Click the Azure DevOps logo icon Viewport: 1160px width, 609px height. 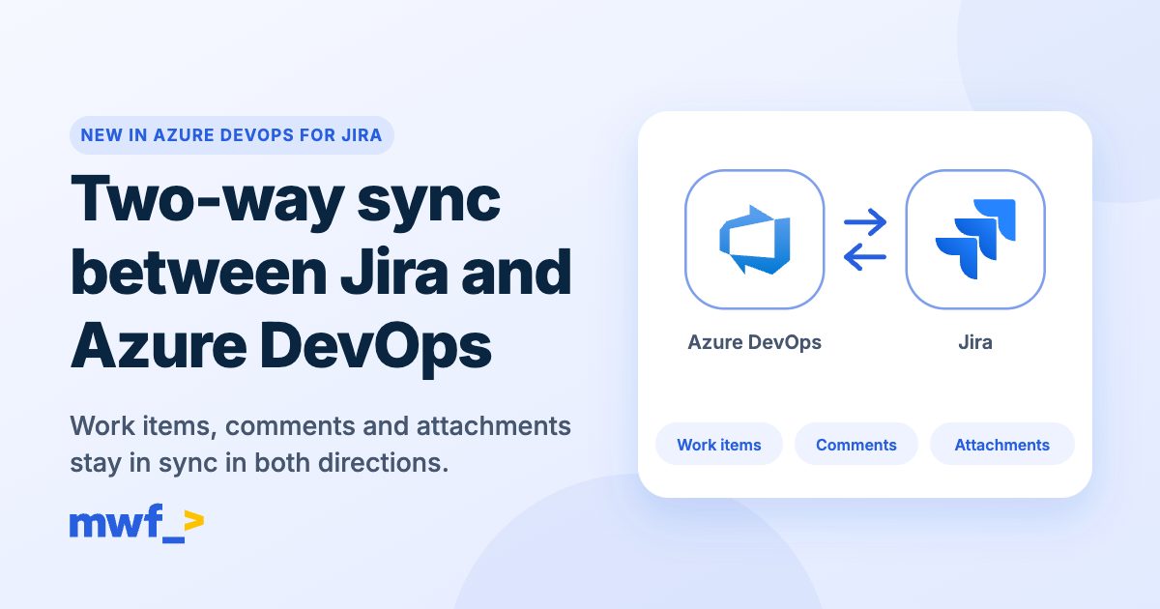(755, 240)
